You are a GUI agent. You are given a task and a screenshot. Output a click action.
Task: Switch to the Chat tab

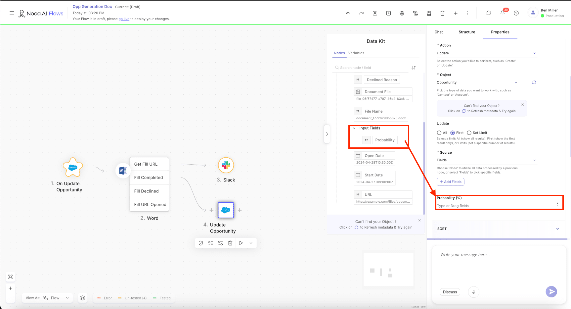(x=439, y=32)
